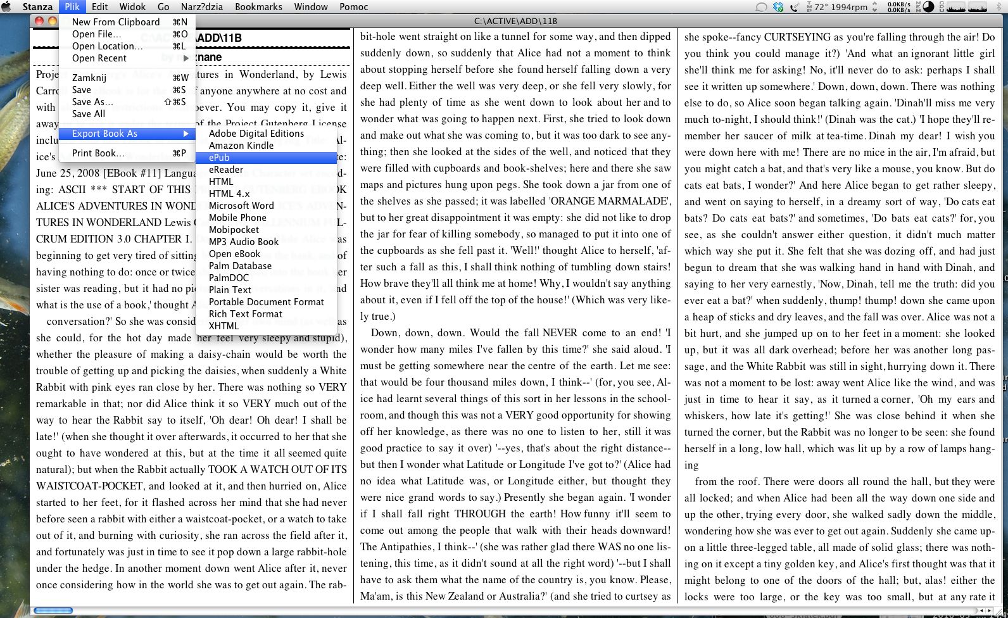Select PalmDOC export format
1008x618 pixels.
pyautogui.click(x=266, y=278)
